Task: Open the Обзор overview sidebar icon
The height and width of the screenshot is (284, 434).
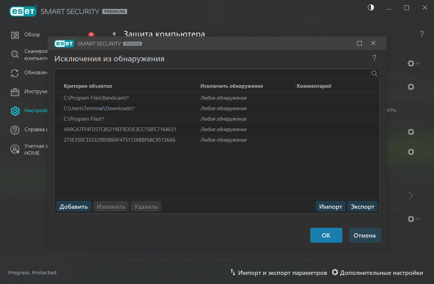Action: [x=15, y=35]
